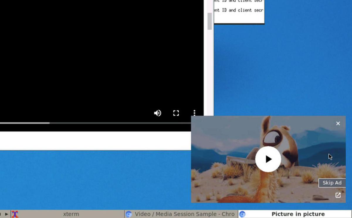Close the Picture in picture window
Viewport: 352px width, 218px height.
point(338,124)
